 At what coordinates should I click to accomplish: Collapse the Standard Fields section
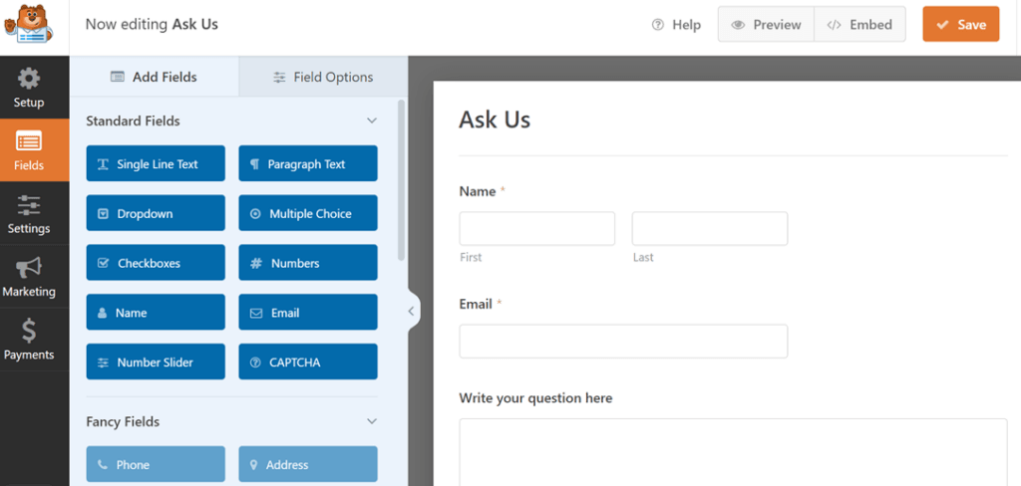372,121
